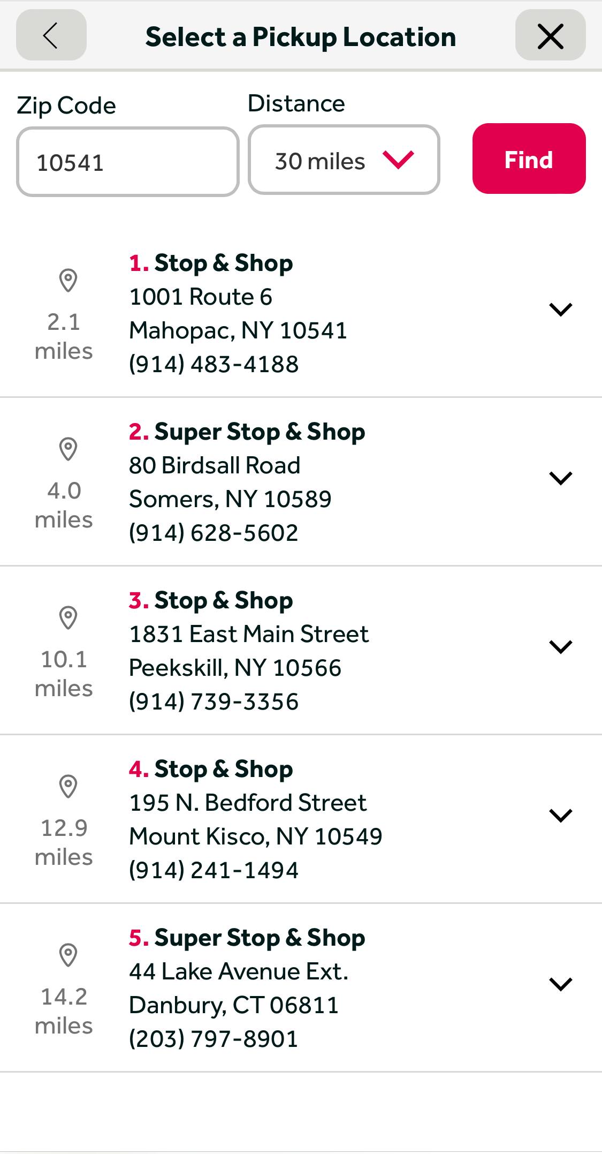This screenshot has height=1154, width=602.
Task: Expand the Mount Kisco store details
Action: point(560,814)
